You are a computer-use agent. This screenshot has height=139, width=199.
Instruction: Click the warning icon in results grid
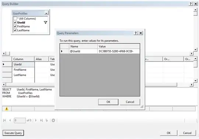point(7,109)
